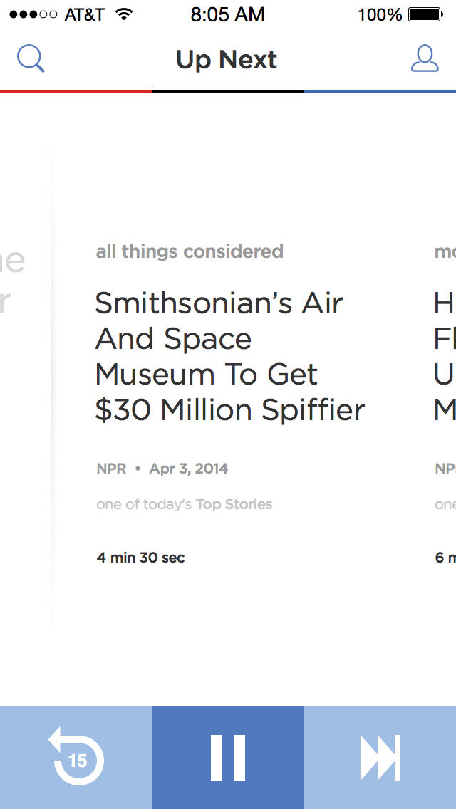Screen dimensions: 456x809
Task: Tap "NPR • Apr 3, 2014" byline
Action: [x=162, y=469]
